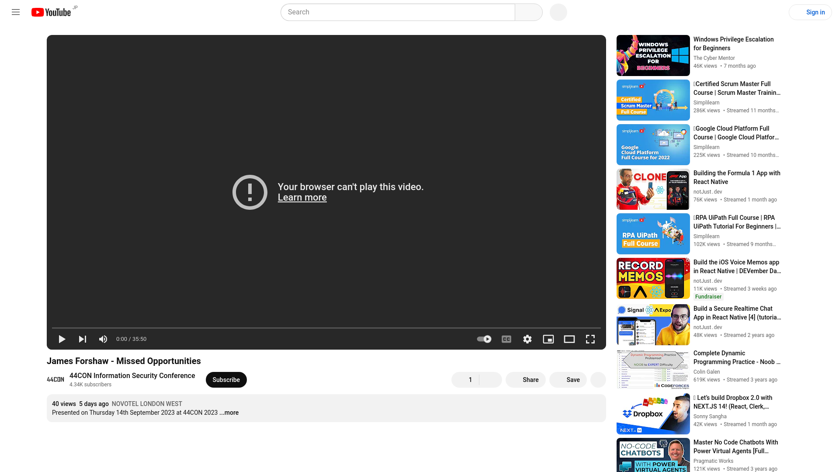This screenshot has width=839, height=472.
Task: Click the Fundraiser badge
Action: click(x=708, y=297)
